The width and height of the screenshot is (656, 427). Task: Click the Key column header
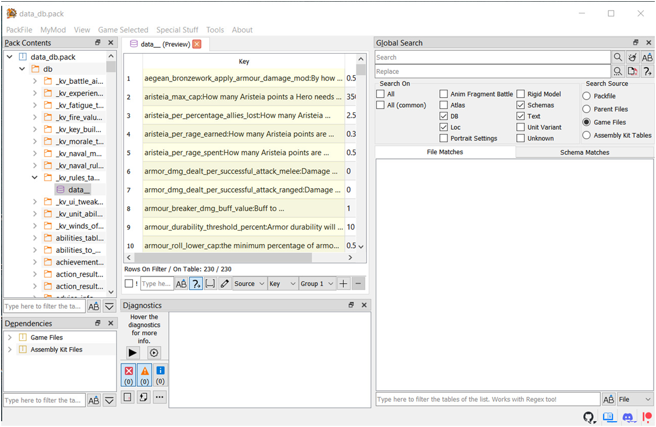click(x=244, y=62)
